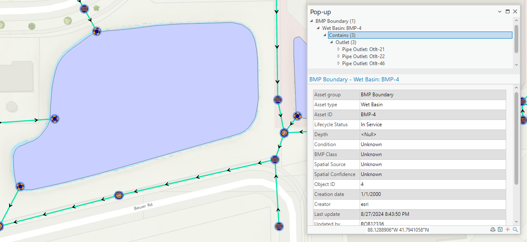Click the "Pop-up" pane tab title
The width and height of the screenshot is (527, 242).
[320, 12]
